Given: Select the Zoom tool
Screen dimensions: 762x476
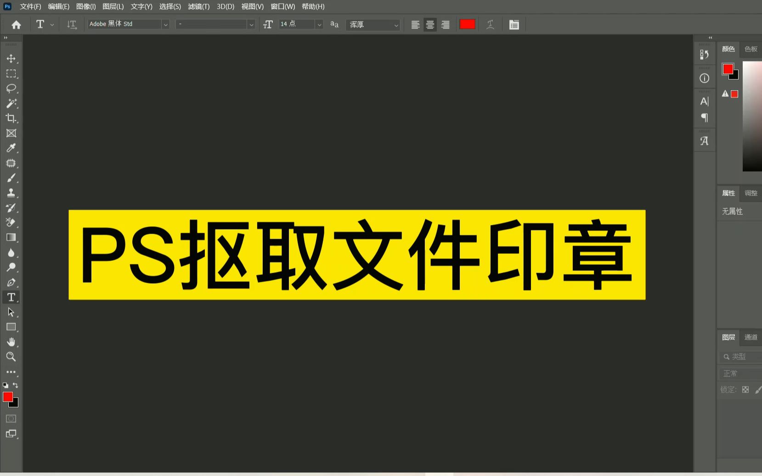Looking at the screenshot, I should [x=11, y=357].
